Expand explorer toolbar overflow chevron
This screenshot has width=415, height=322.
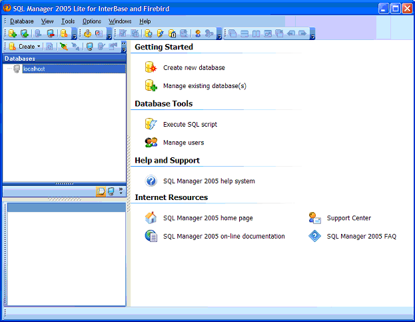[x=124, y=47]
